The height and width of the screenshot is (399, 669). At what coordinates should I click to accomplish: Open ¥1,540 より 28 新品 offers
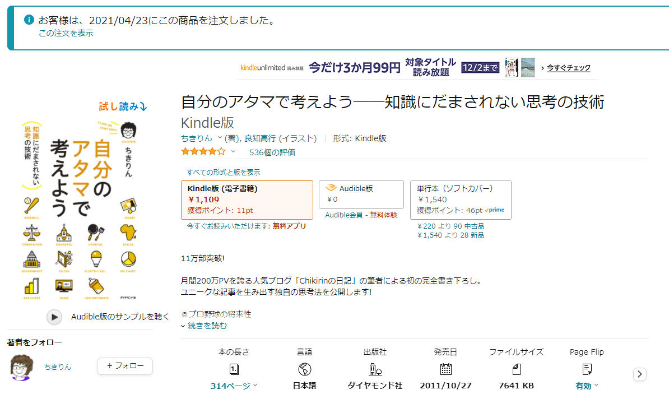pyautogui.click(x=450, y=235)
